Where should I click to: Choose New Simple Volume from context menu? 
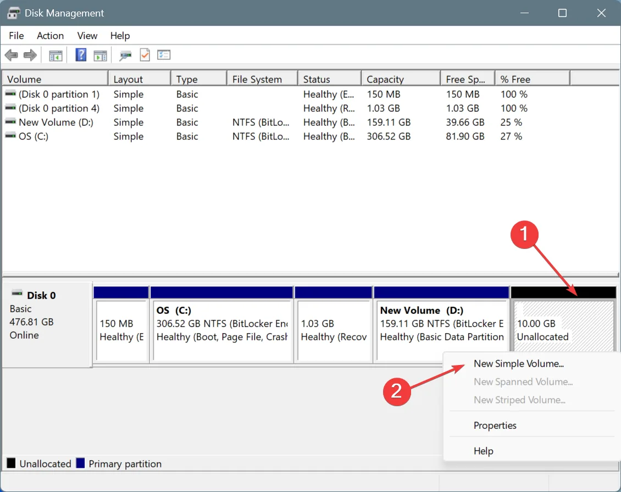pyautogui.click(x=518, y=364)
